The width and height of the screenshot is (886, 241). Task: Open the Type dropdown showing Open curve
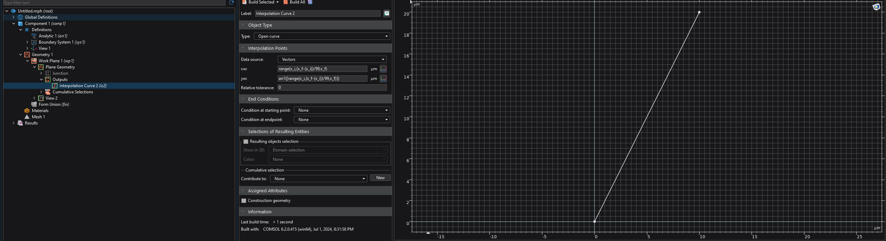tap(322, 36)
